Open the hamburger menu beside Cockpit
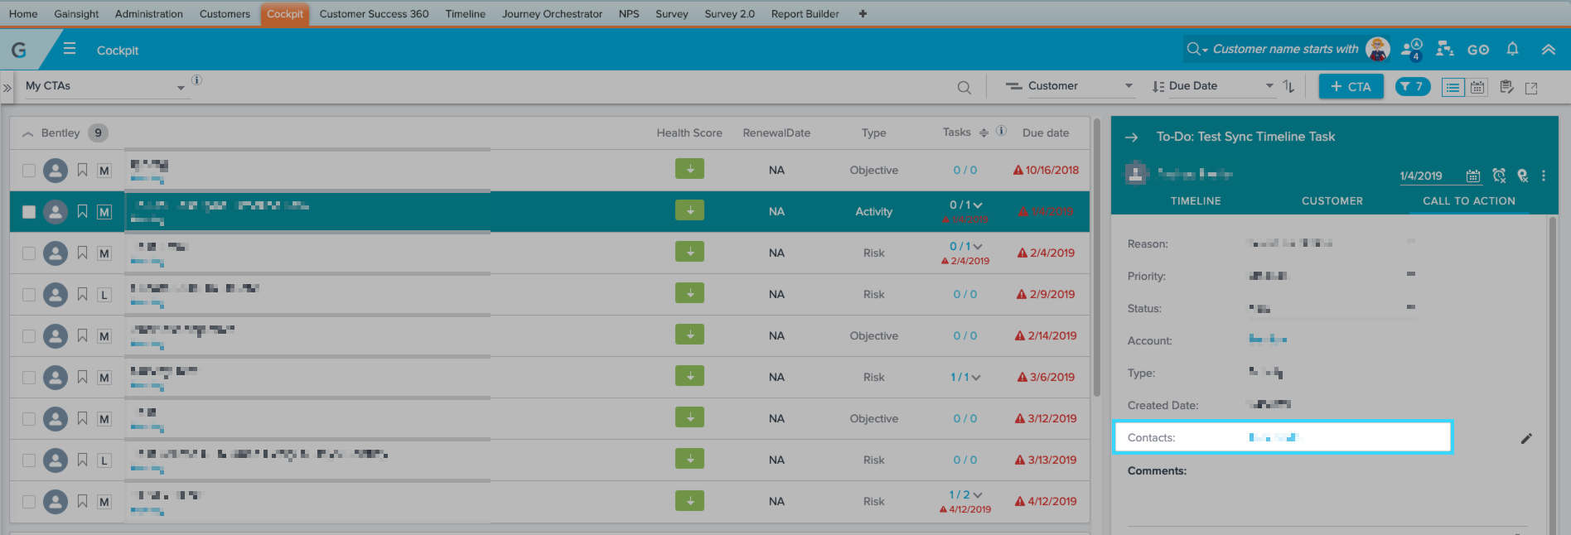The width and height of the screenshot is (1571, 535). [70, 49]
